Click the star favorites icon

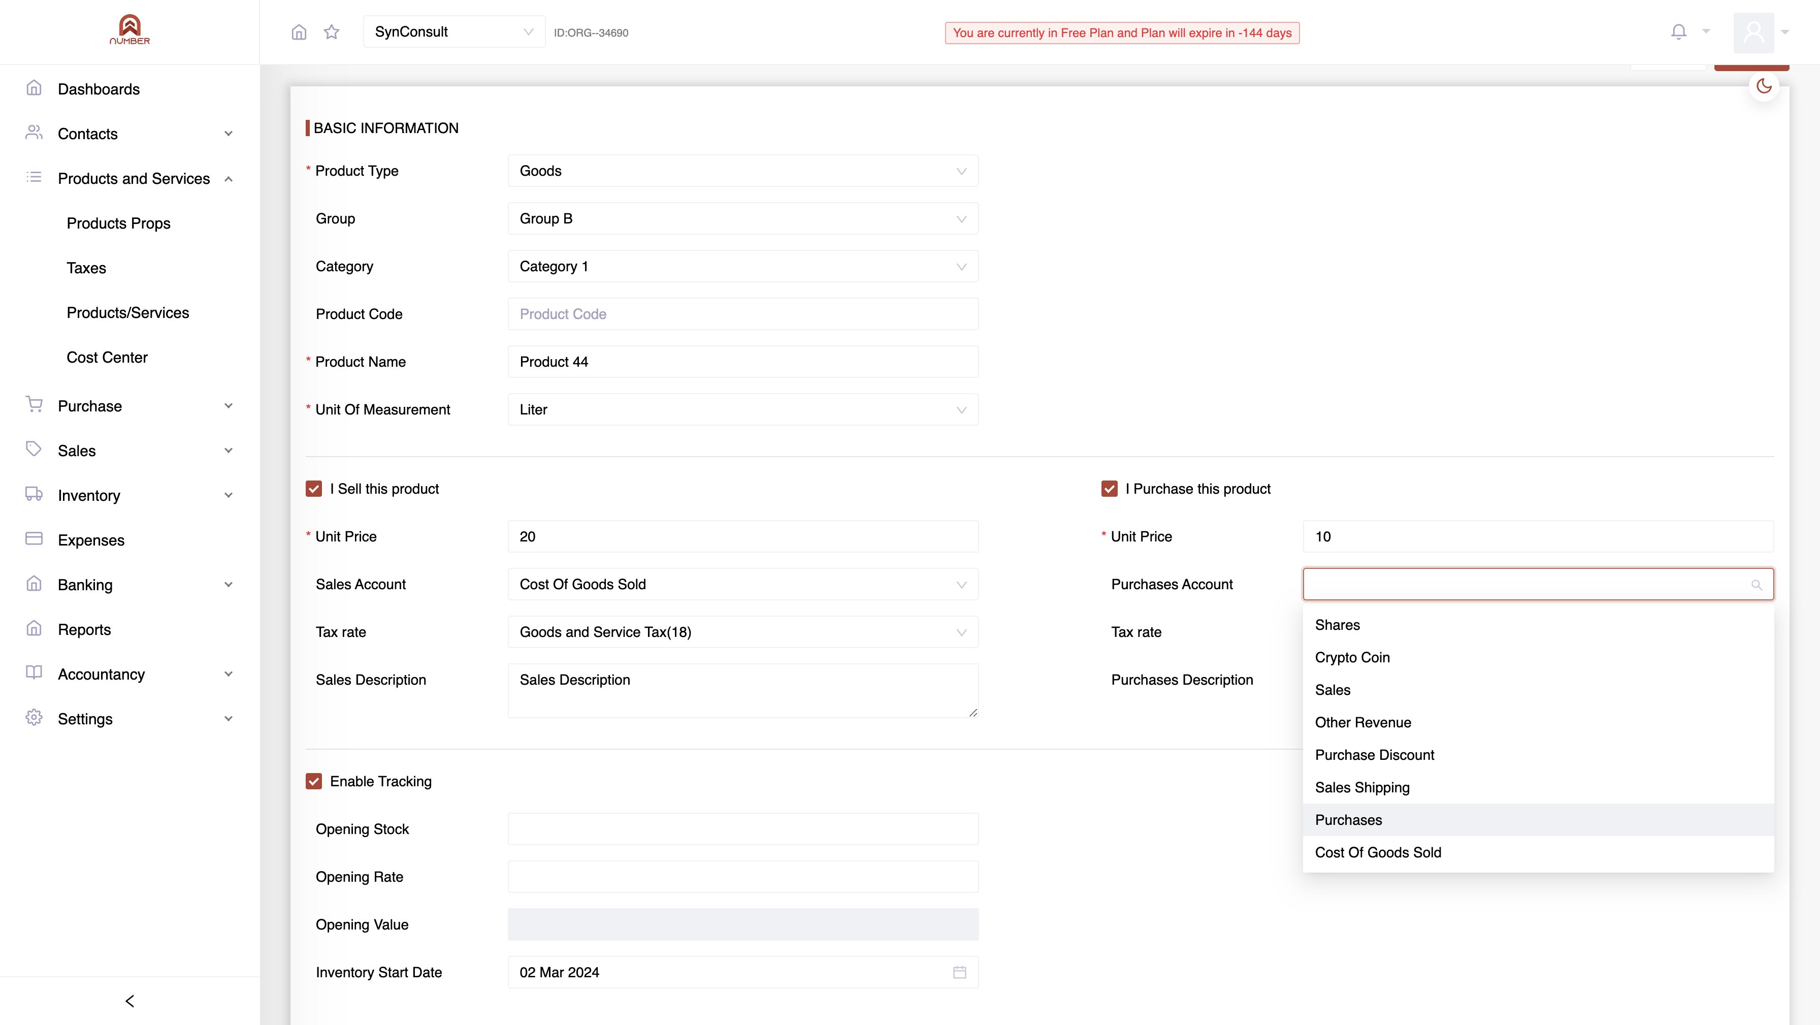pos(332,32)
